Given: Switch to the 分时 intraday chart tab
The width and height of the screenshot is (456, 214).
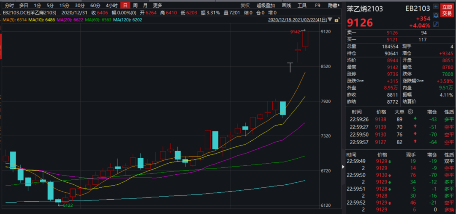Looking at the screenshot, I should pos(9,5).
